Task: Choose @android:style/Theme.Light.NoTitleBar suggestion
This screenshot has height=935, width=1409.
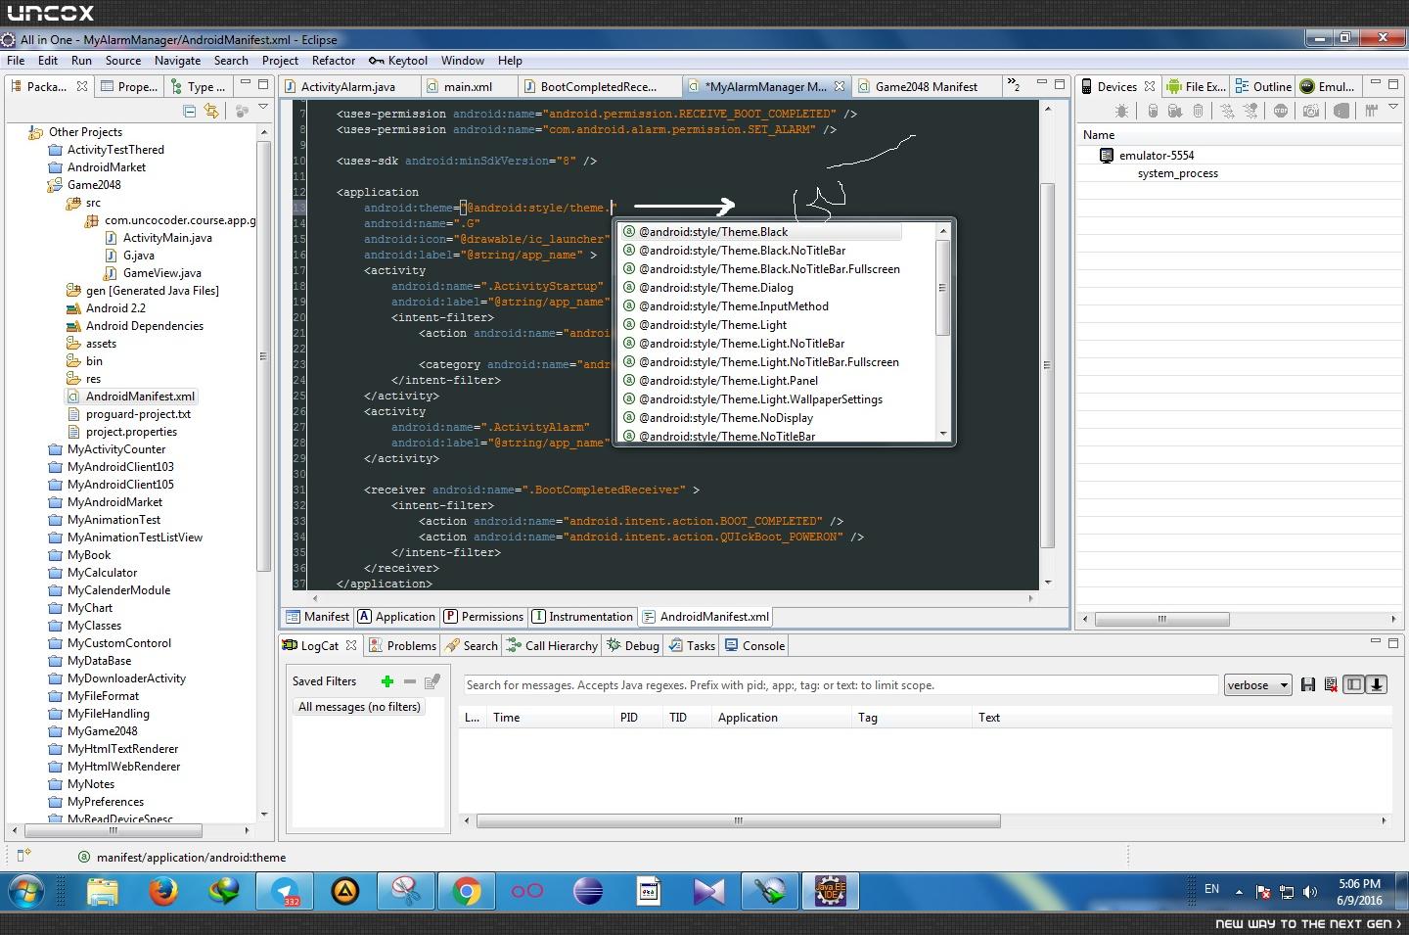Action: (742, 344)
